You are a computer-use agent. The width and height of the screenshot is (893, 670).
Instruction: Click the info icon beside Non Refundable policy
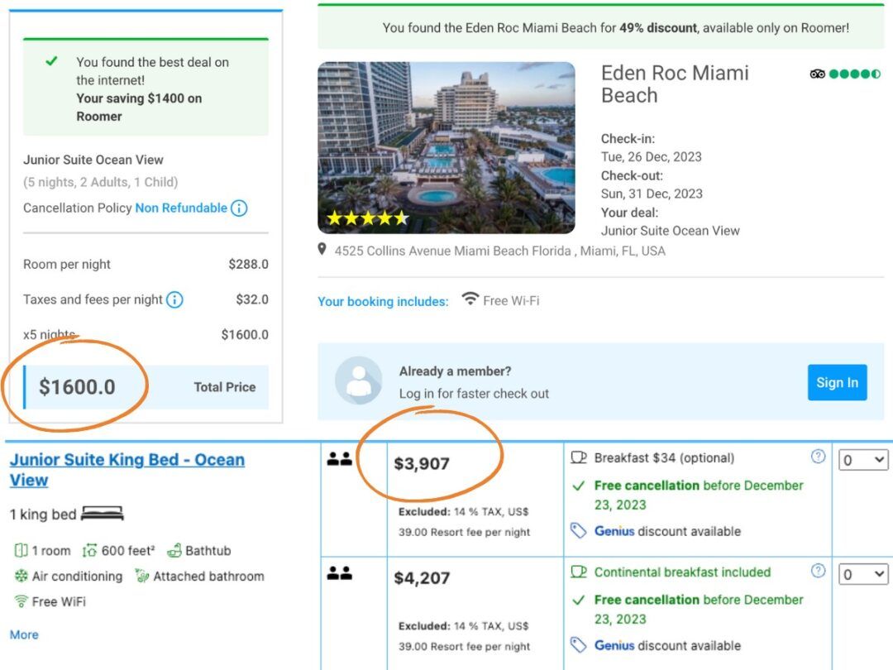(x=238, y=208)
